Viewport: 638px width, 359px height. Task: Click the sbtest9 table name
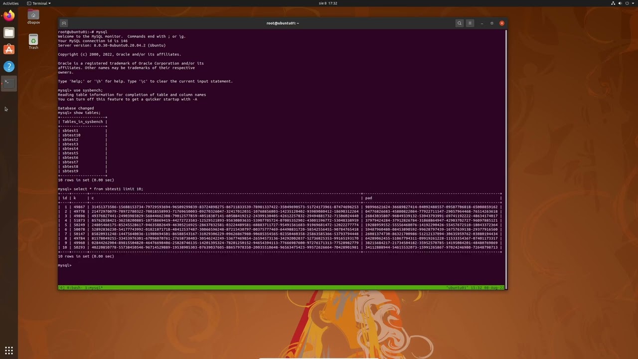(70, 171)
